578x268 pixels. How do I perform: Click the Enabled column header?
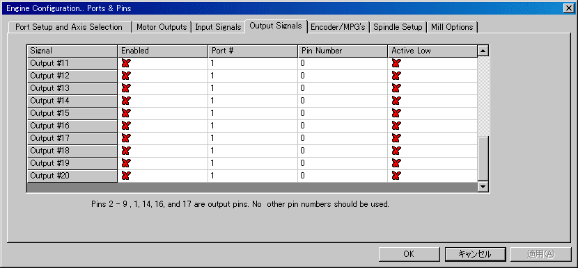162,51
